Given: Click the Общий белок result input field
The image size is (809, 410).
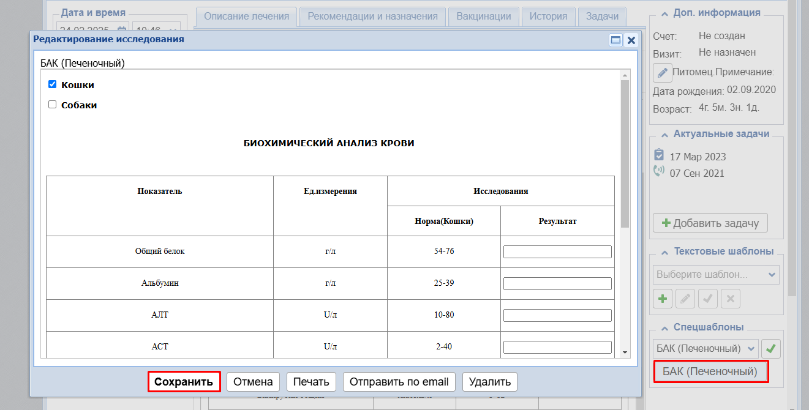Looking at the screenshot, I should coord(557,252).
